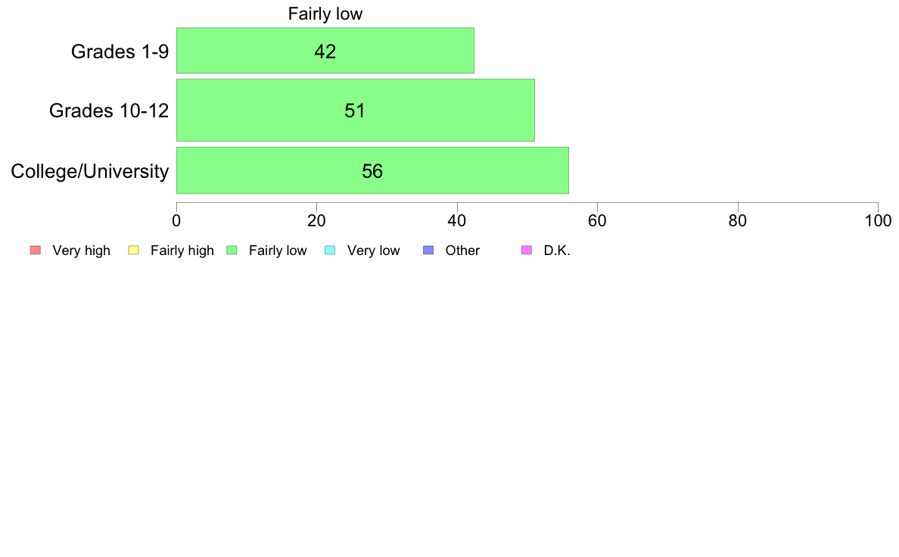Select the Grades 1-9 bar

[x=325, y=51]
